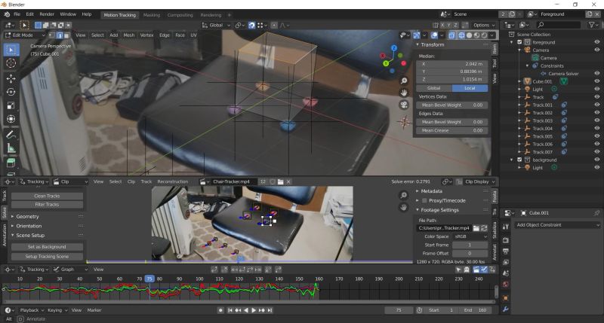This screenshot has height=323, width=604.
Task: Jump to the last frame
Action: tap(270, 310)
